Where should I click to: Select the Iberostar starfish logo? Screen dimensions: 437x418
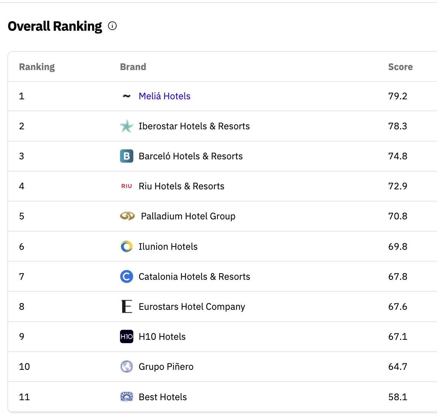[x=126, y=126]
